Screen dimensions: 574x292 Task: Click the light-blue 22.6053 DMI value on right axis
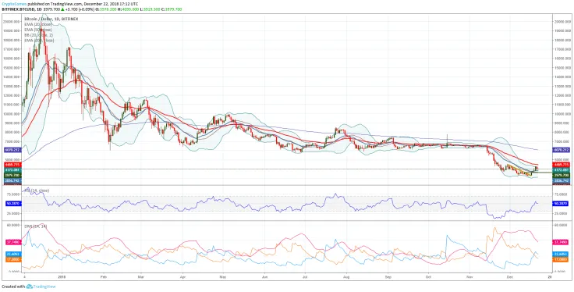562,254
